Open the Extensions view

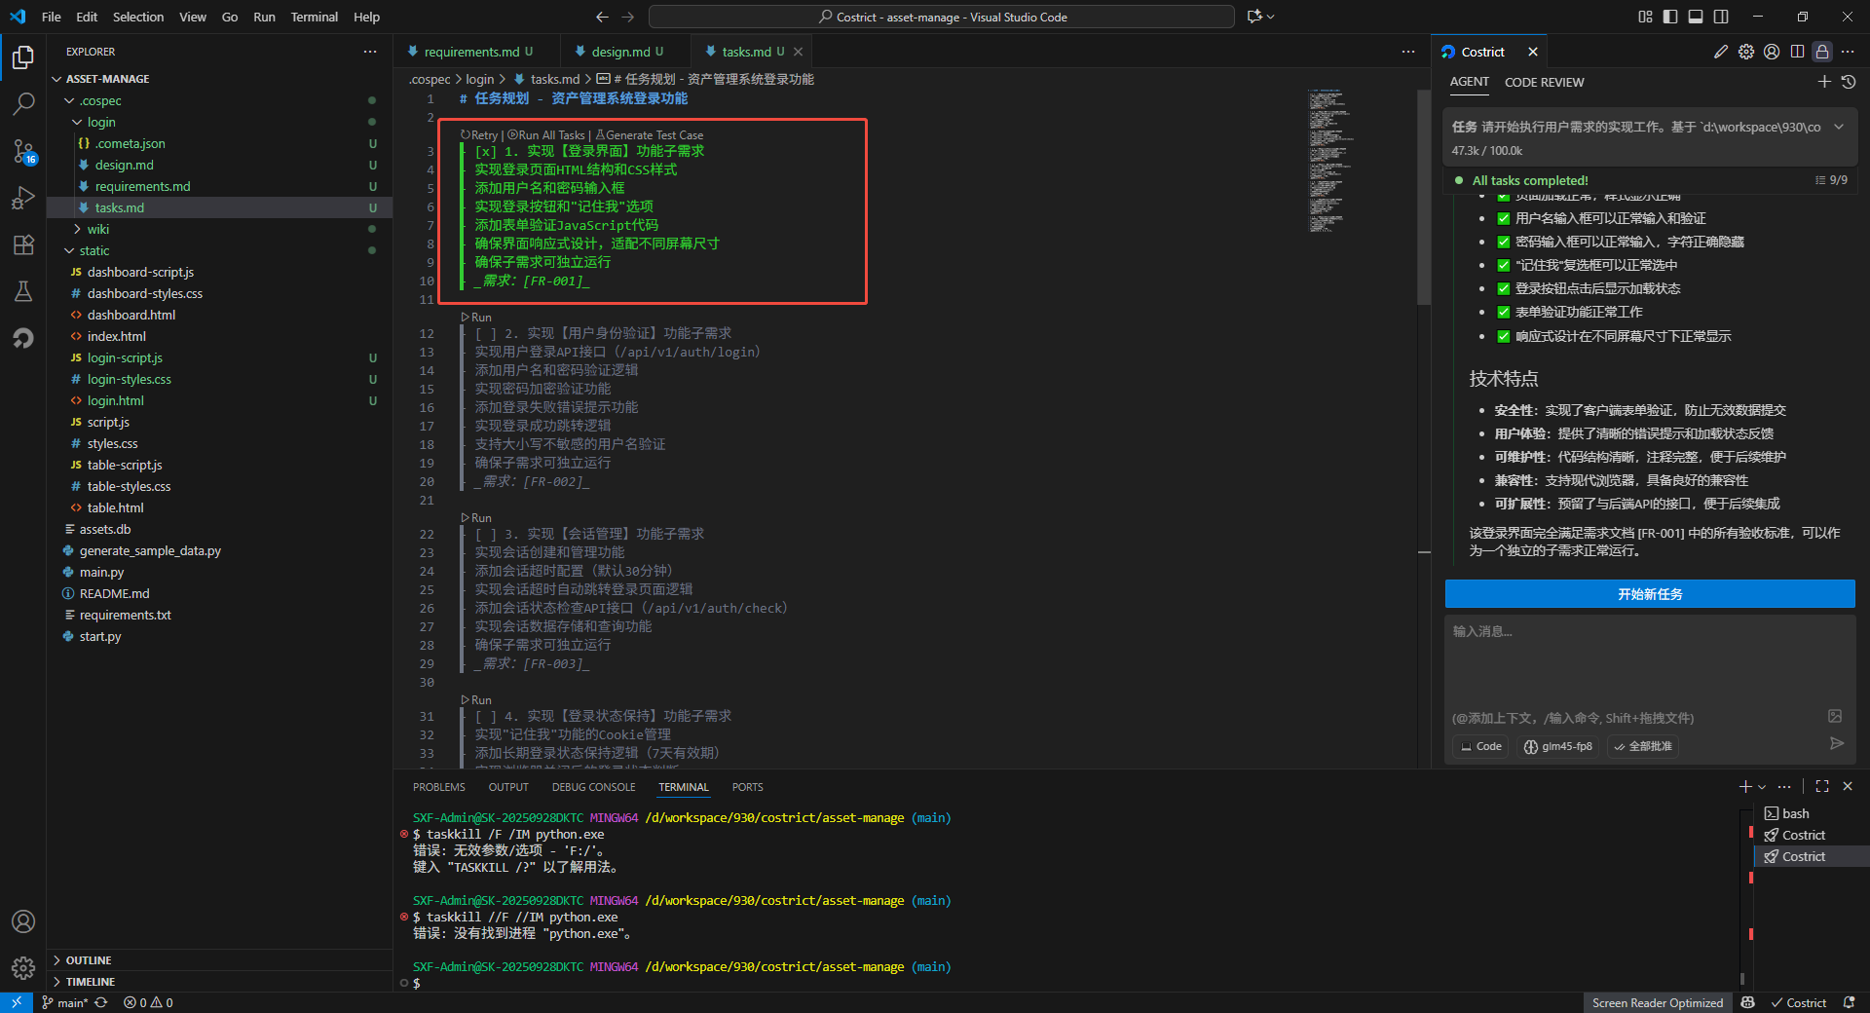tap(23, 244)
